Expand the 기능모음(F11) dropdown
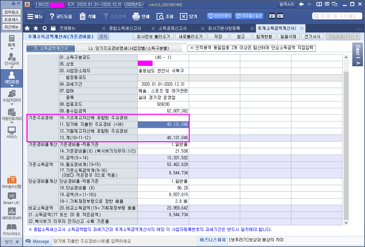Image resolution: width=365 pixels, height=247 pixels. click(x=343, y=36)
